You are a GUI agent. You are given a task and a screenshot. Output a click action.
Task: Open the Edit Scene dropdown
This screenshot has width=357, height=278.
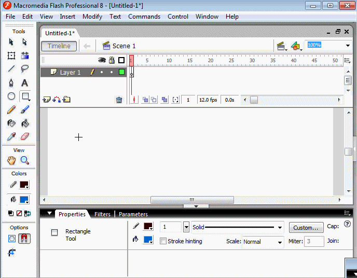tap(282, 46)
